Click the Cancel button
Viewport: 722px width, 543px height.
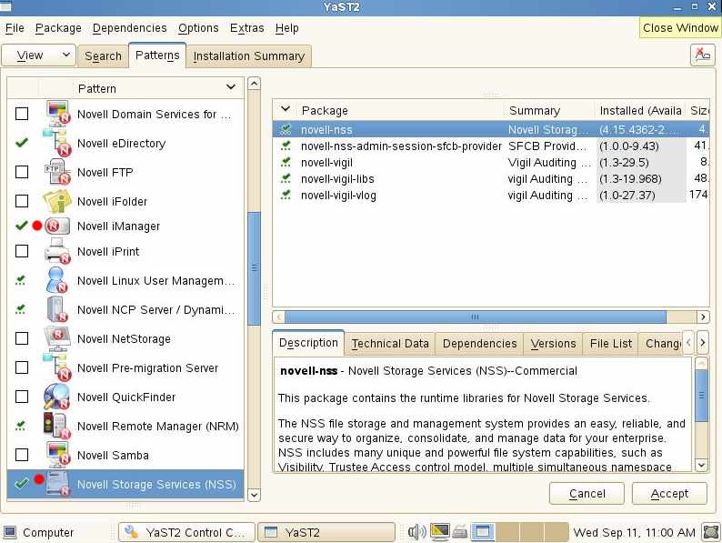coord(587,493)
